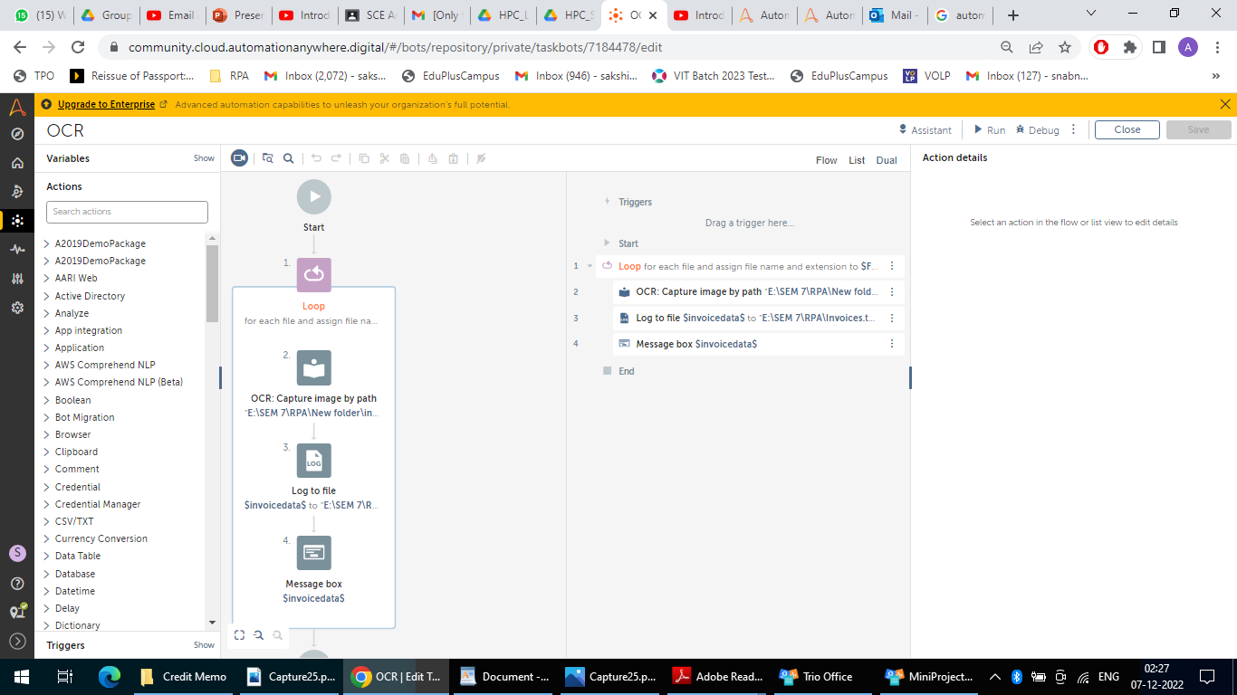
Task: Copy selected action in toolbar
Action: (364, 158)
